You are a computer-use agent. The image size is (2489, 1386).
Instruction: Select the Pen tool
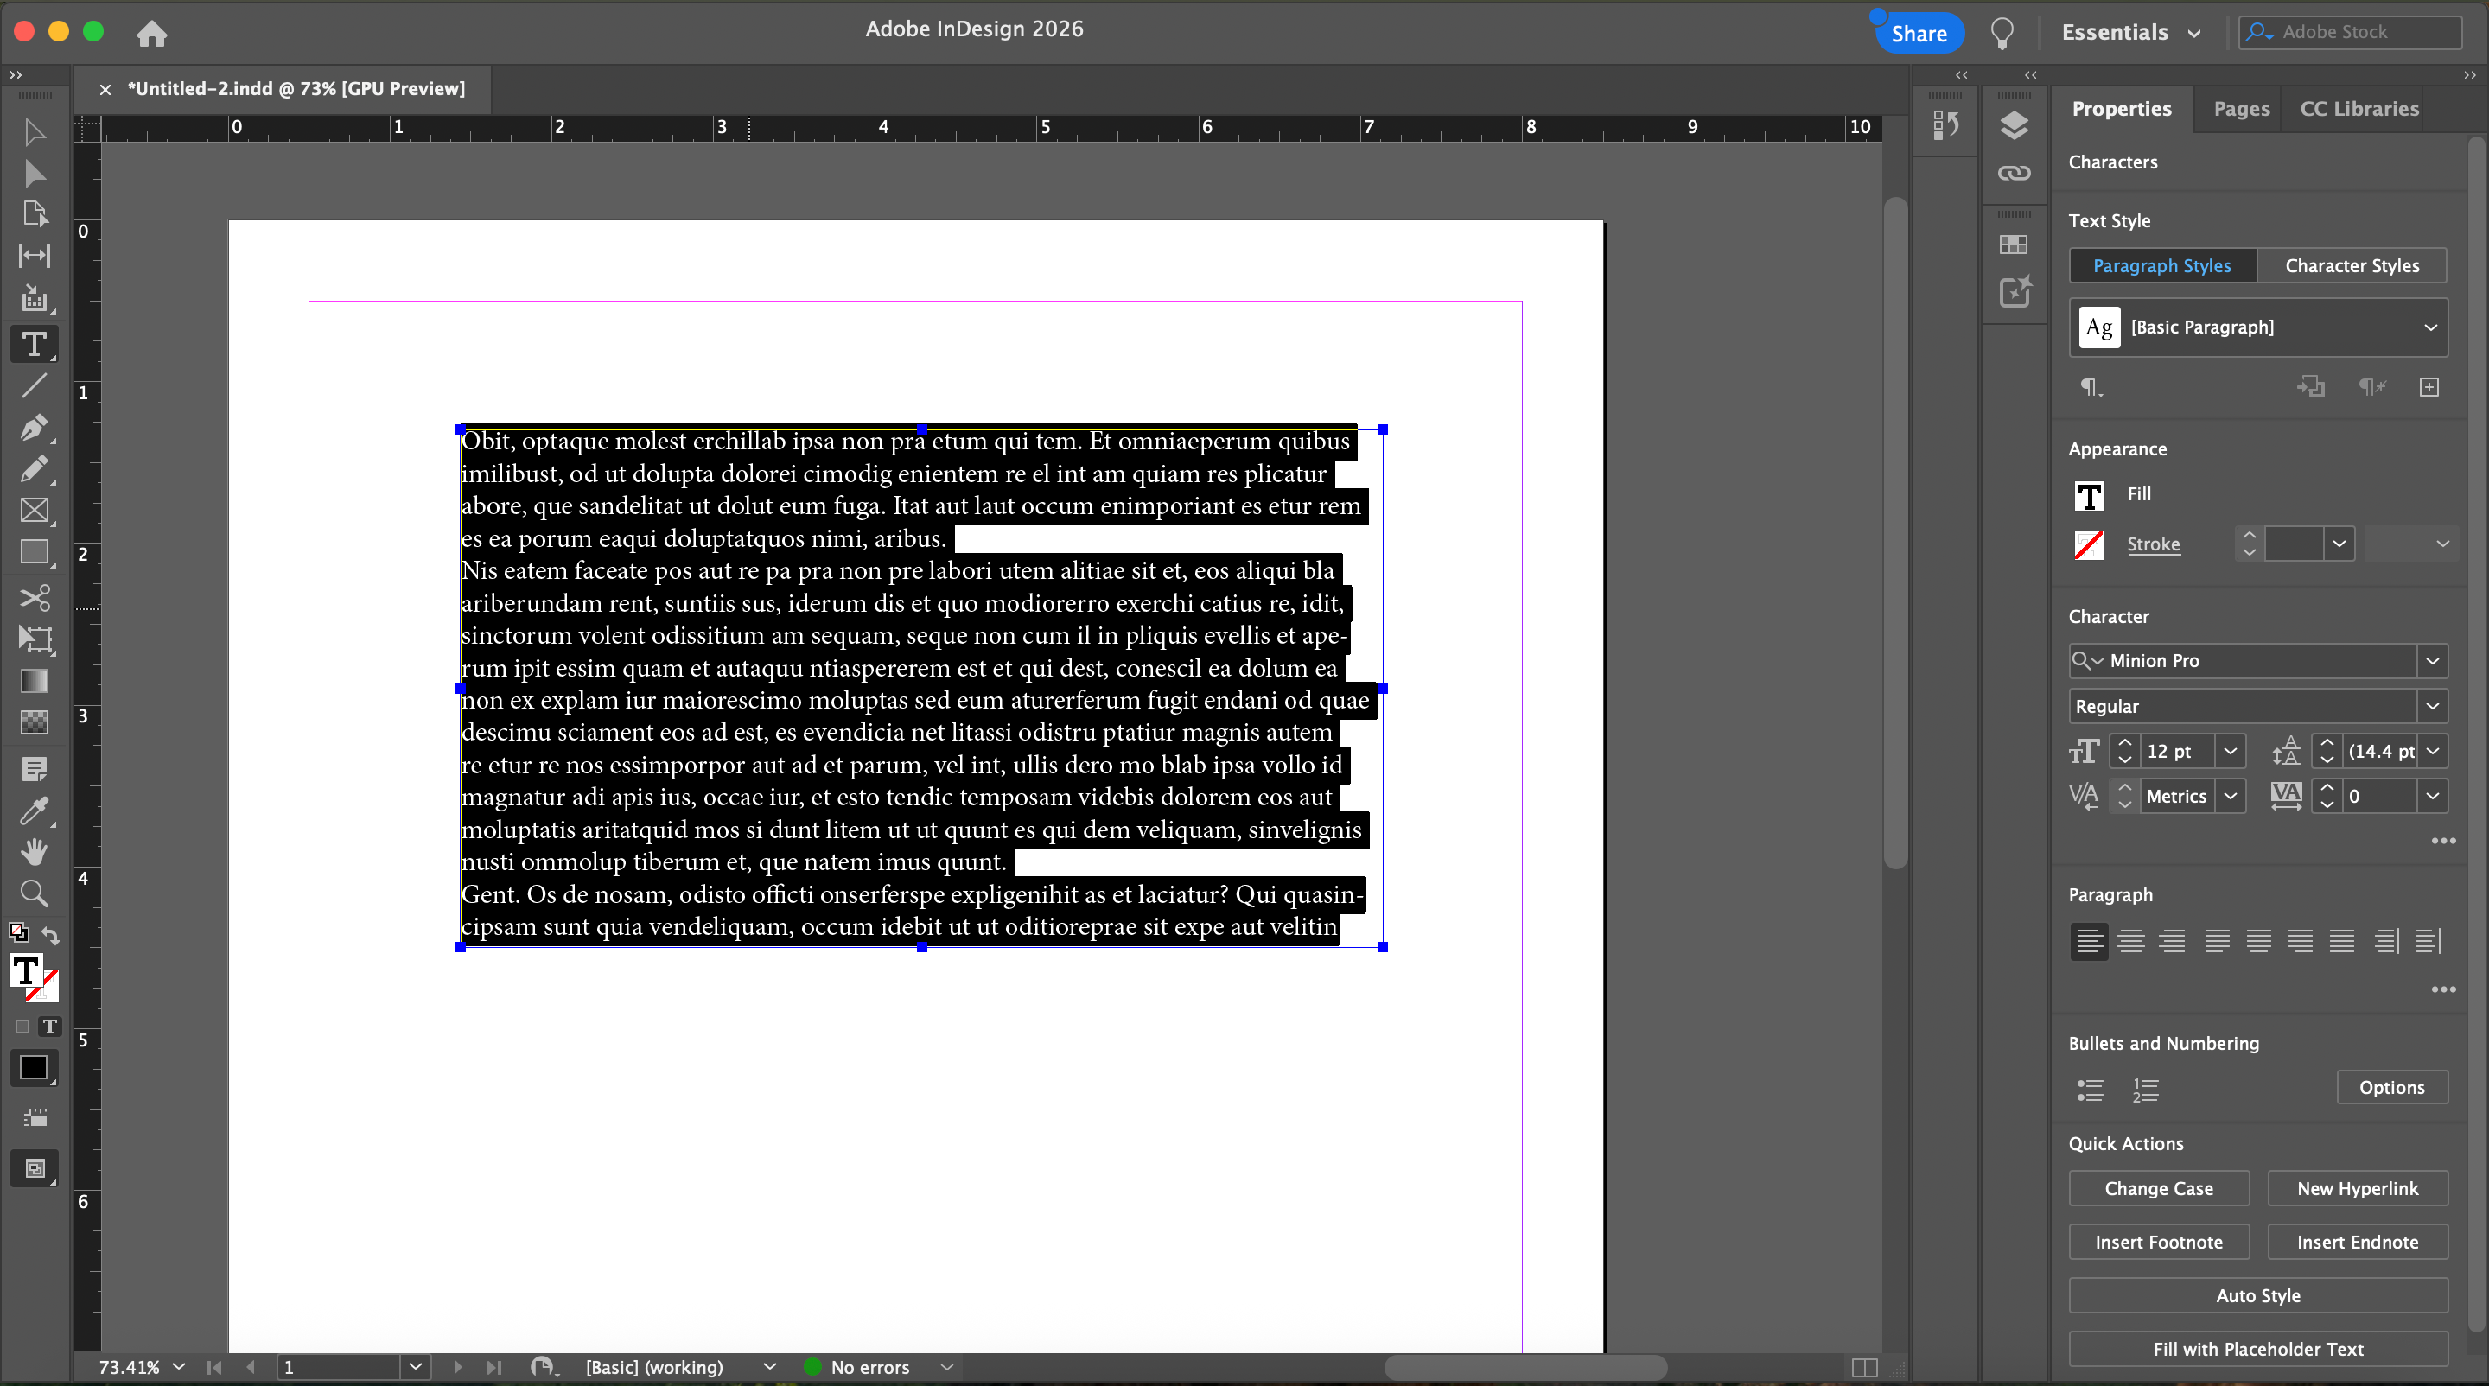pos(34,428)
